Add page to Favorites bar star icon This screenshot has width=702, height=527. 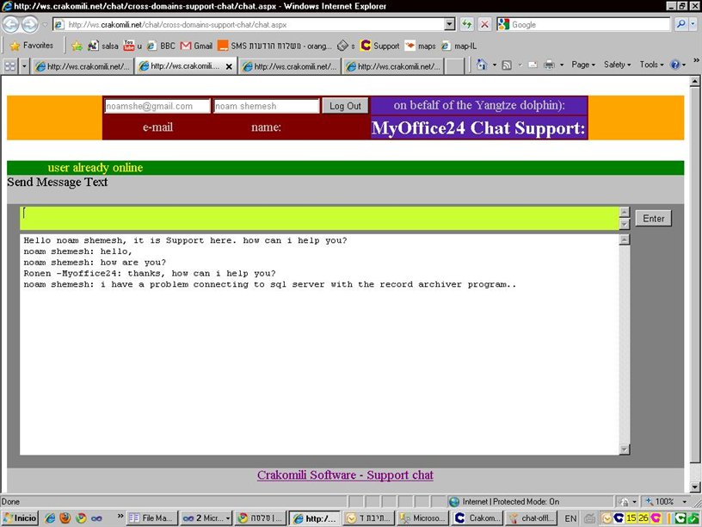tap(77, 46)
